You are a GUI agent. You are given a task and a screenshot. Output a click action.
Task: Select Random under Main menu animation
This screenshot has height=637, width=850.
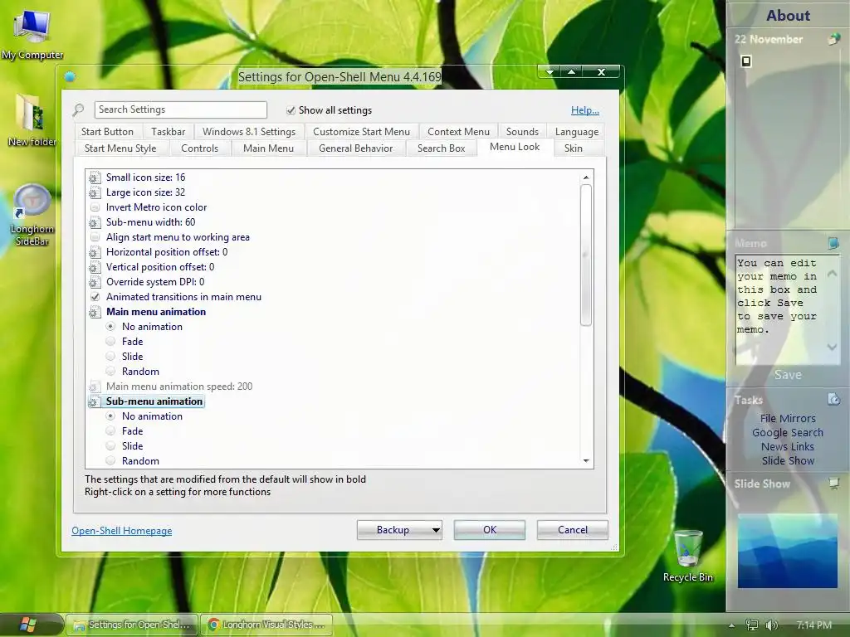click(110, 371)
